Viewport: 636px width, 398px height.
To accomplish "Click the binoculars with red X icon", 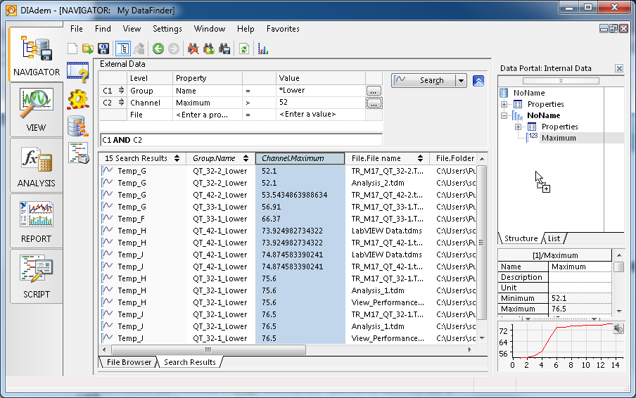I will tap(193, 49).
